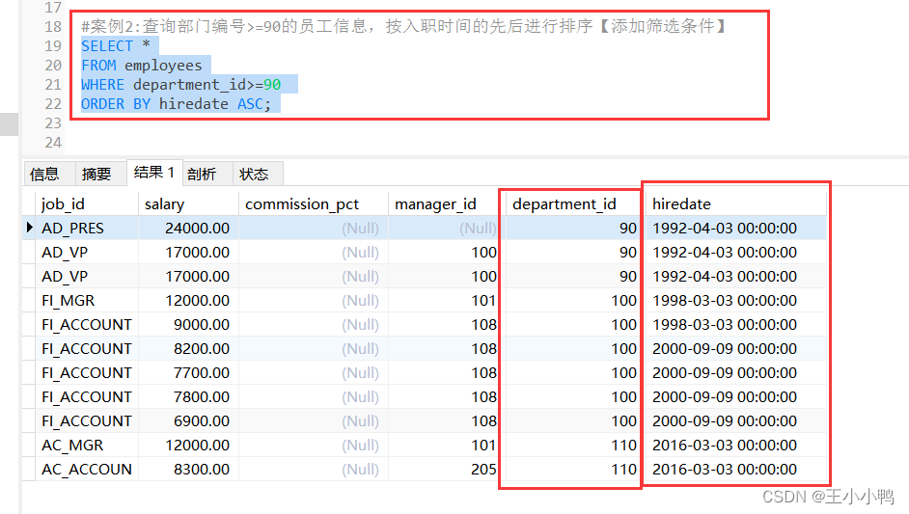Select the AC_MGR job_id cell
The image size is (909, 514).
coord(87,445)
